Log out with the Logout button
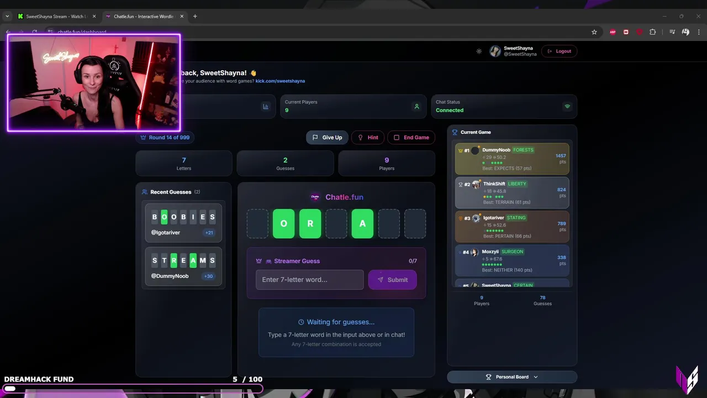707x398 pixels. click(560, 51)
